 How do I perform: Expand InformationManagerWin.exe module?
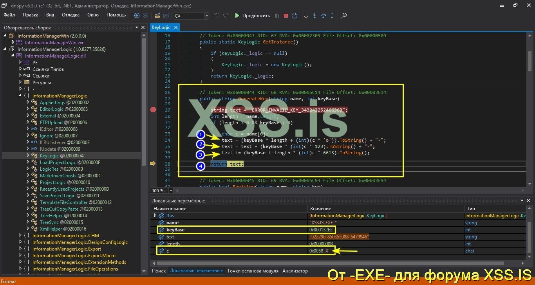tap(13, 42)
